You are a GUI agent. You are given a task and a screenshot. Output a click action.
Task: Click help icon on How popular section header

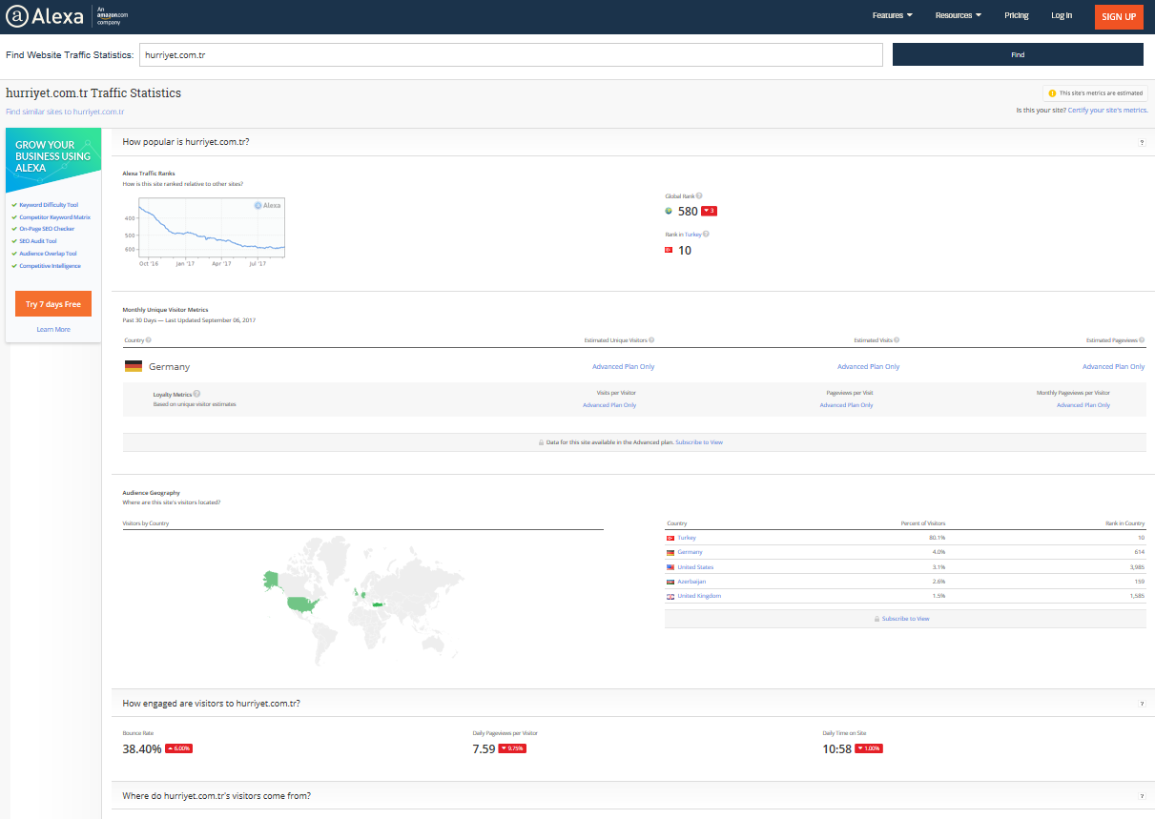click(1142, 143)
